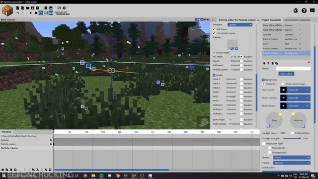The width and height of the screenshot is (318, 179).
Task: Switch to Project properties tab
Action: (x=271, y=20)
